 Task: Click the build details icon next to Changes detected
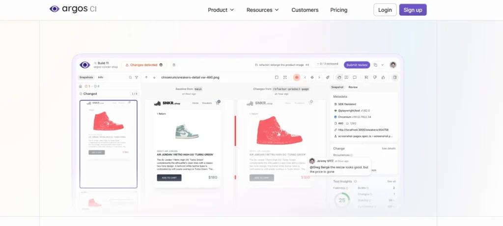pos(174,65)
